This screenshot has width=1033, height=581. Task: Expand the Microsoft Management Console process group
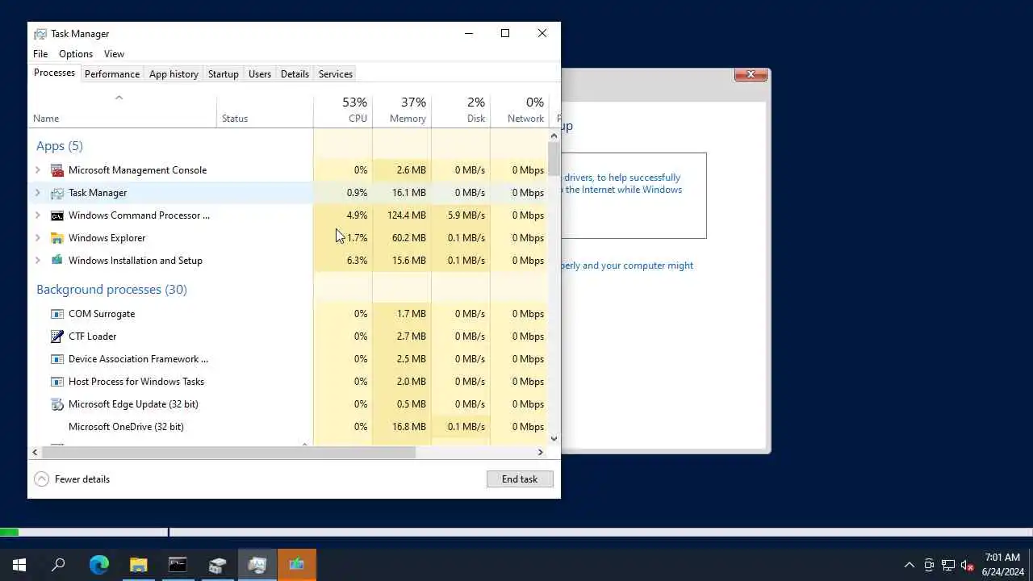[38, 170]
